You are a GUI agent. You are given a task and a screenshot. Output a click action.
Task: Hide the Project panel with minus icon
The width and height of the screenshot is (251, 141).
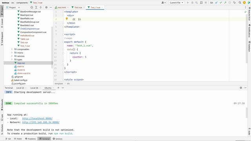tap(51, 7)
